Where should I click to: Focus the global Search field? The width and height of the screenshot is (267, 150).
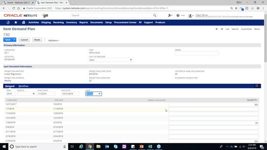pyautogui.click(x=112, y=15)
